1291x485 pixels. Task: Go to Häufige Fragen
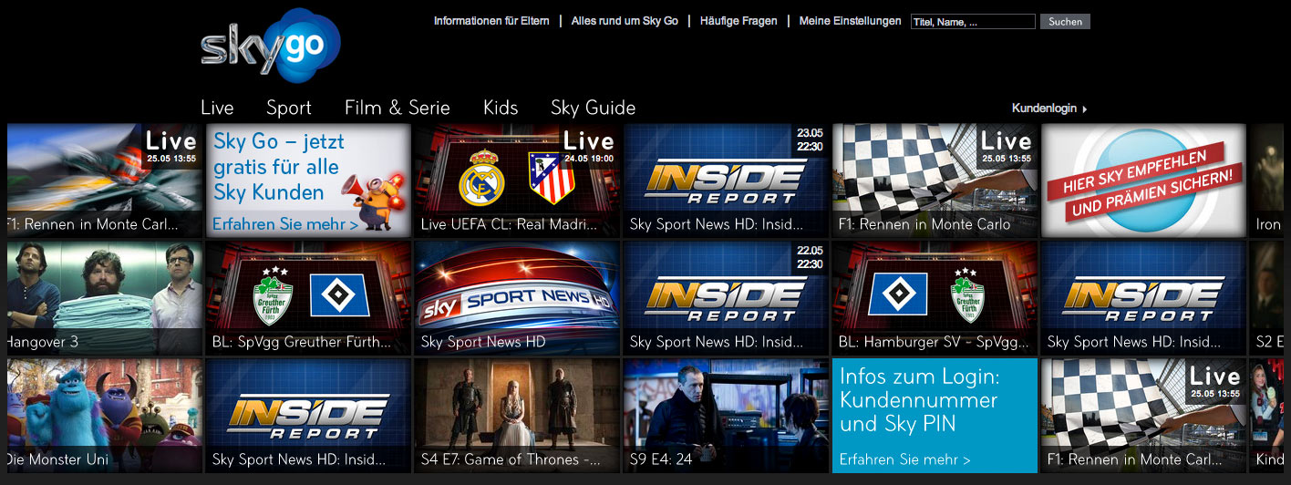coord(738,21)
